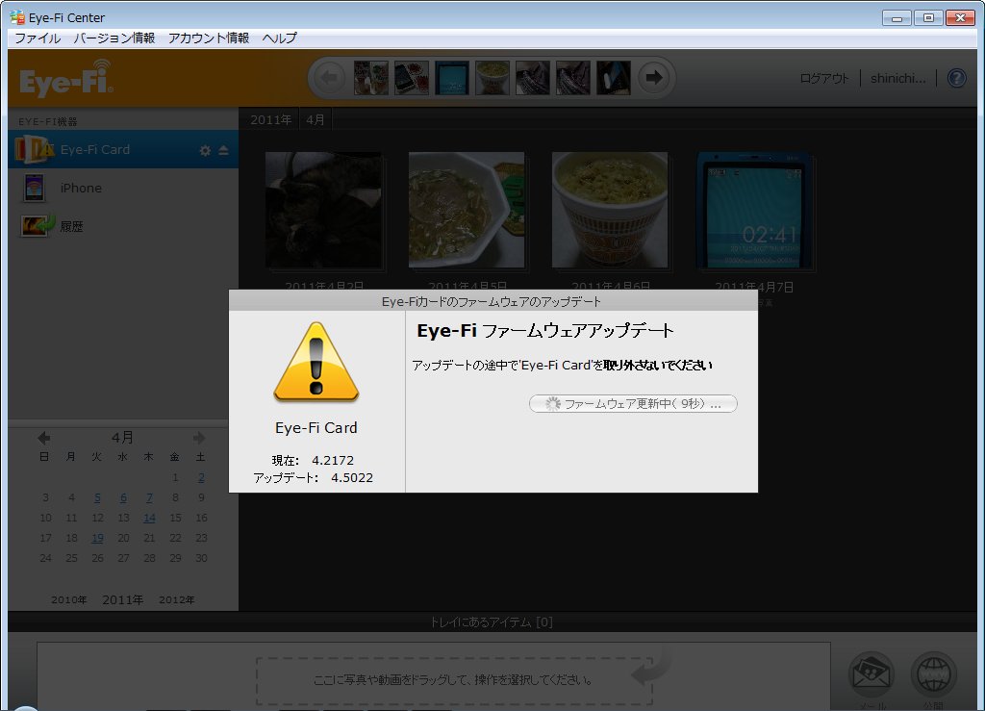Close the Eye-Fi Center window
The height and width of the screenshot is (711, 985).
(960, 17)
